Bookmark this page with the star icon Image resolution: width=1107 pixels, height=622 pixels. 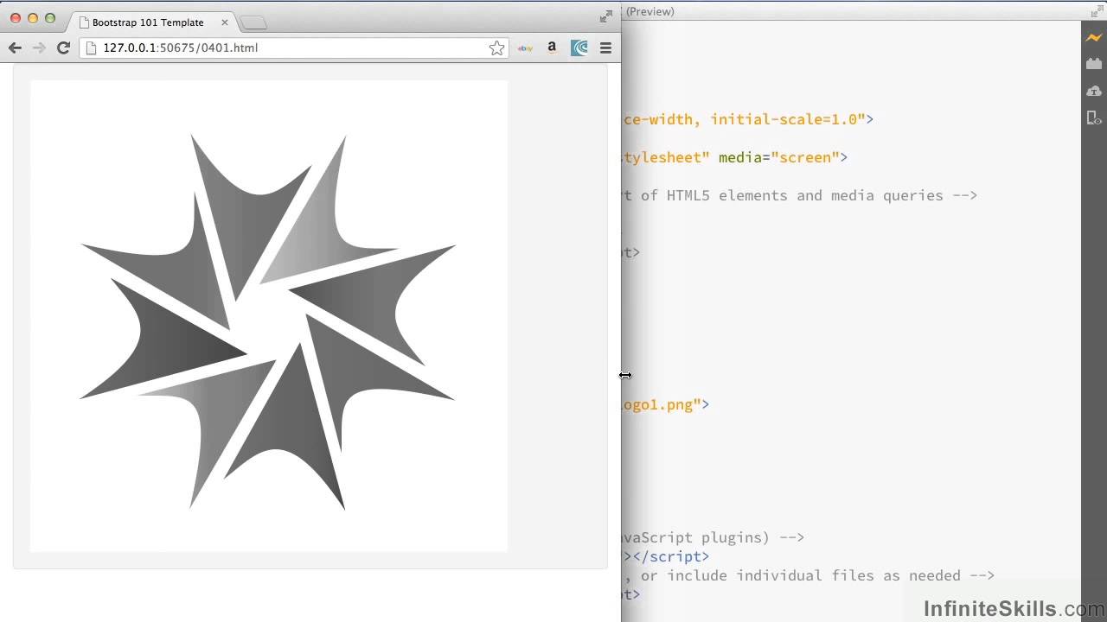coord(496,48)
